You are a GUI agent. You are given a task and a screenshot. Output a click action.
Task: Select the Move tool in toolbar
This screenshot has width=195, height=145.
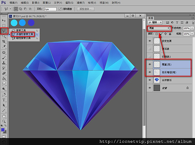tap(4, 20)
